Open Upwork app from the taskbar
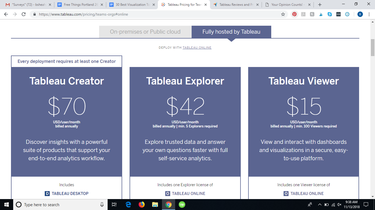This screenshot has height=210, width=375. pyautogui.click(x=182, y=205)
